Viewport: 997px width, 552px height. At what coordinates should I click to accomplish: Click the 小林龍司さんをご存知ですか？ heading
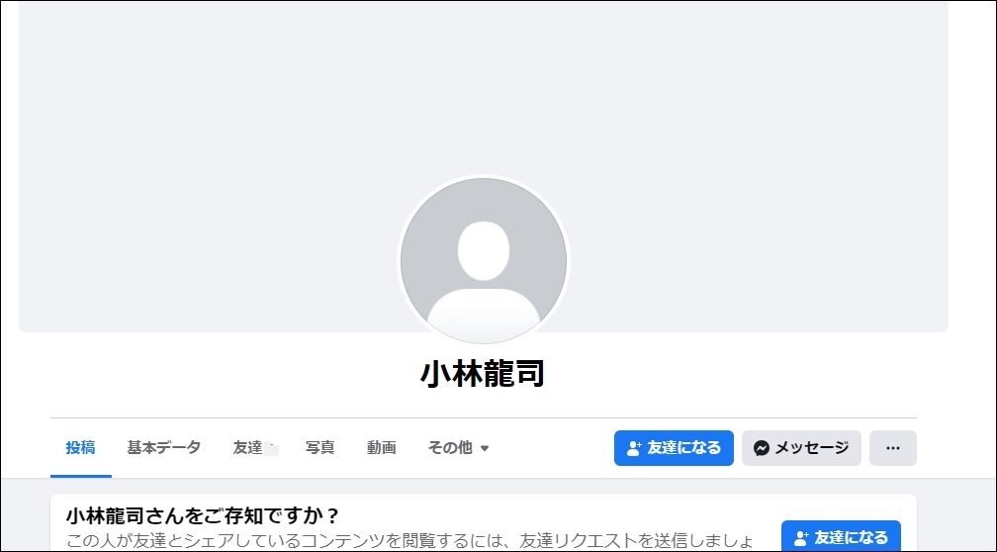coord(203,515)
